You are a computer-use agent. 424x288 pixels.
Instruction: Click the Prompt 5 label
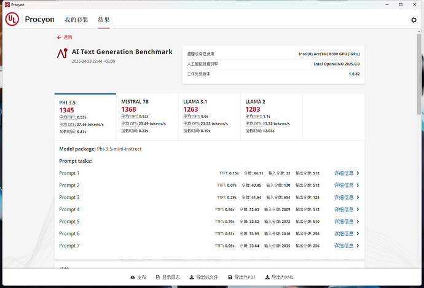[x=69, y=222]
